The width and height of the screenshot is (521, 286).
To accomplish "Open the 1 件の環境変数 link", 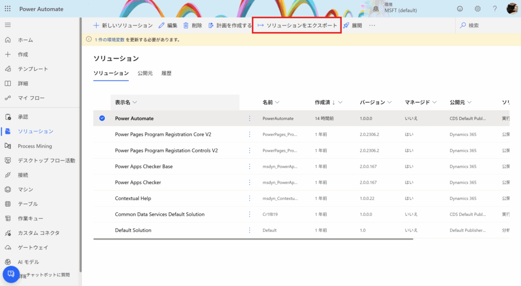I will (109, 40).
